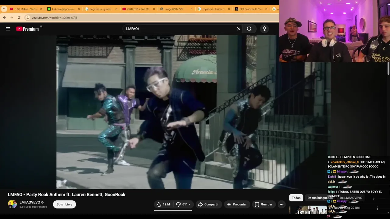The image size is (390, 219).
Task: Close the kick.com popout tab
Action: (79, 9)
